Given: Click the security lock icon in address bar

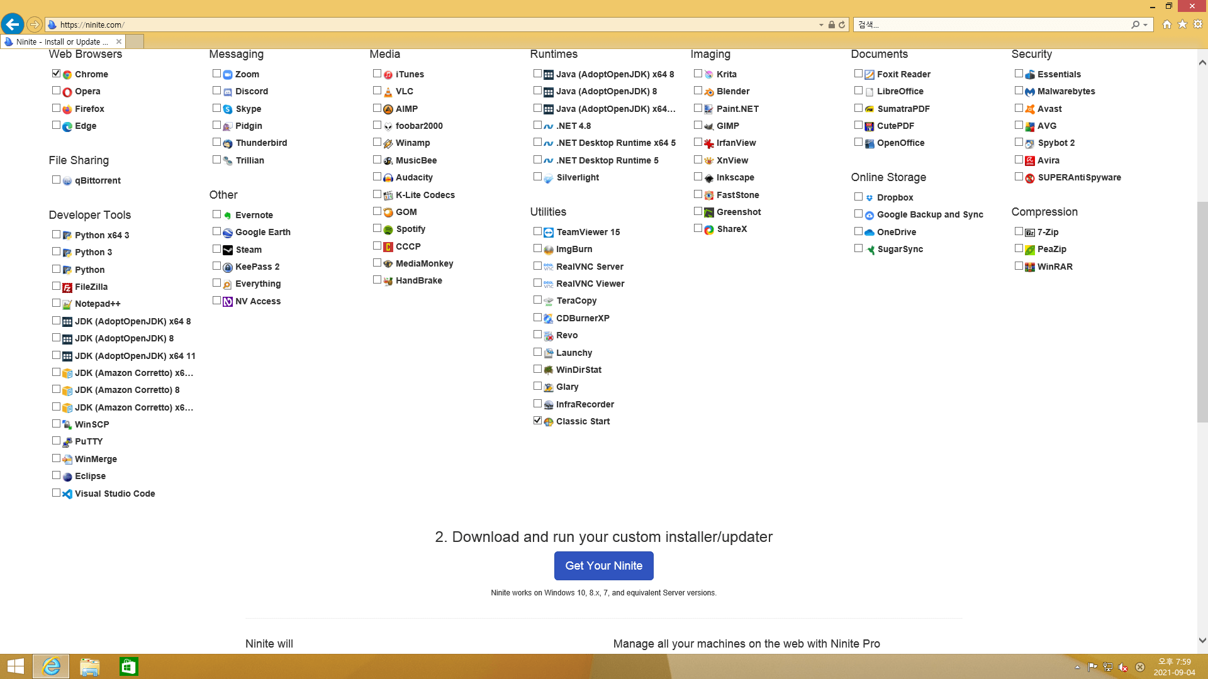Looking at the screenshot, I should [x=832, y=25].
